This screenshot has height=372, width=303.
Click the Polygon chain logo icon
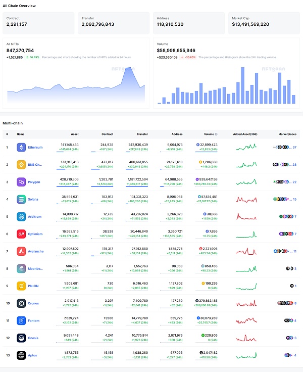point(21,182)
